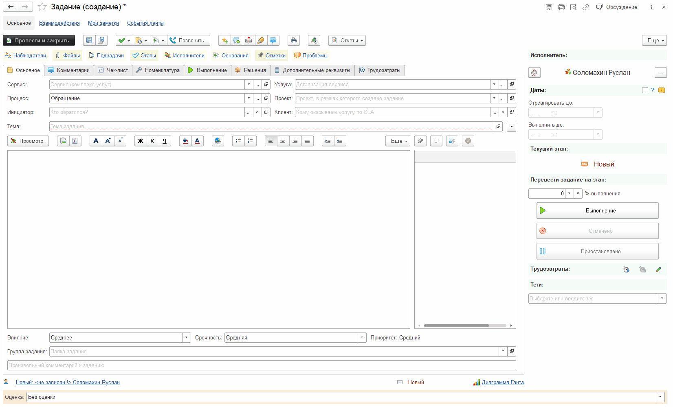Open the Трудозатраты tab
Screen dimensions: 673x407
(x=380, y=70)
